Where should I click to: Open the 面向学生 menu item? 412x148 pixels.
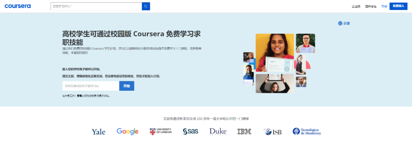[371, 6]
